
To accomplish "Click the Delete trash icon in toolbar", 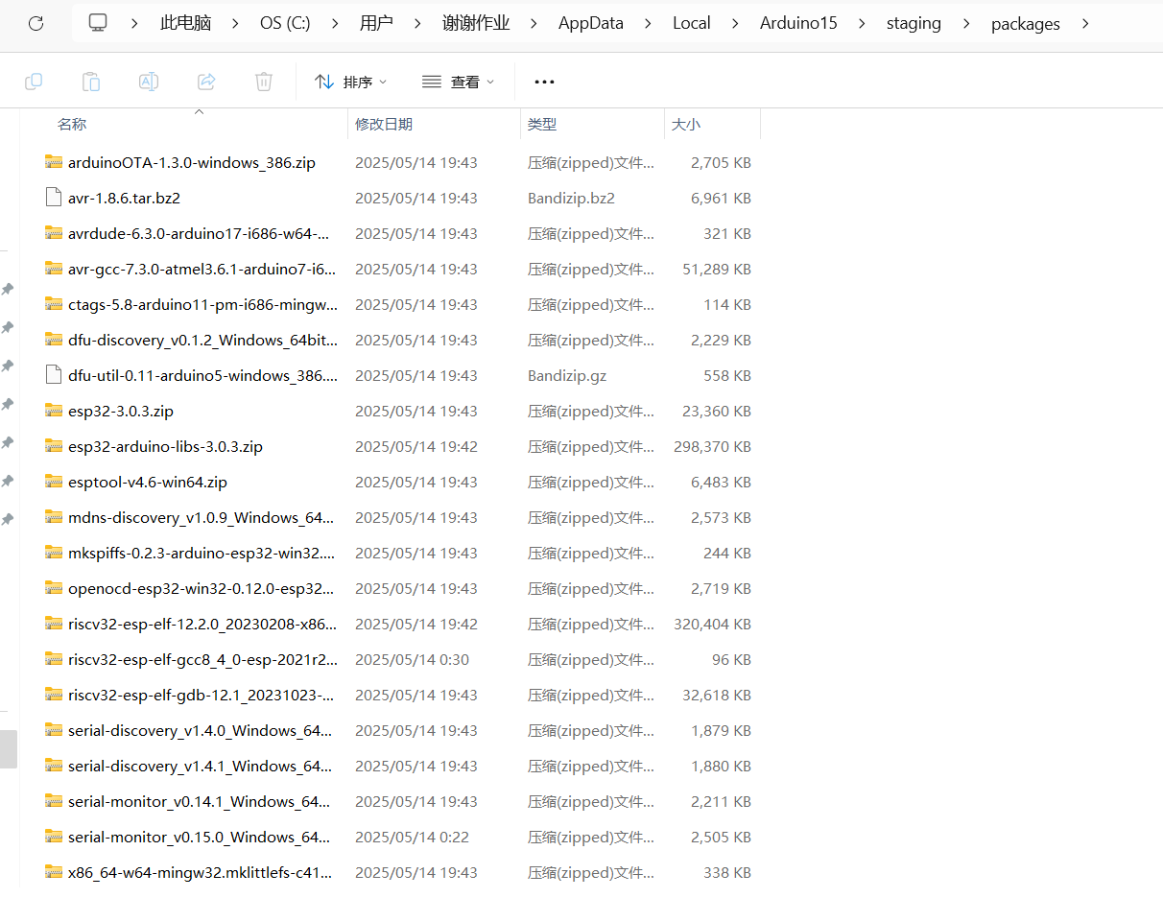I will (x=264, y=82).
